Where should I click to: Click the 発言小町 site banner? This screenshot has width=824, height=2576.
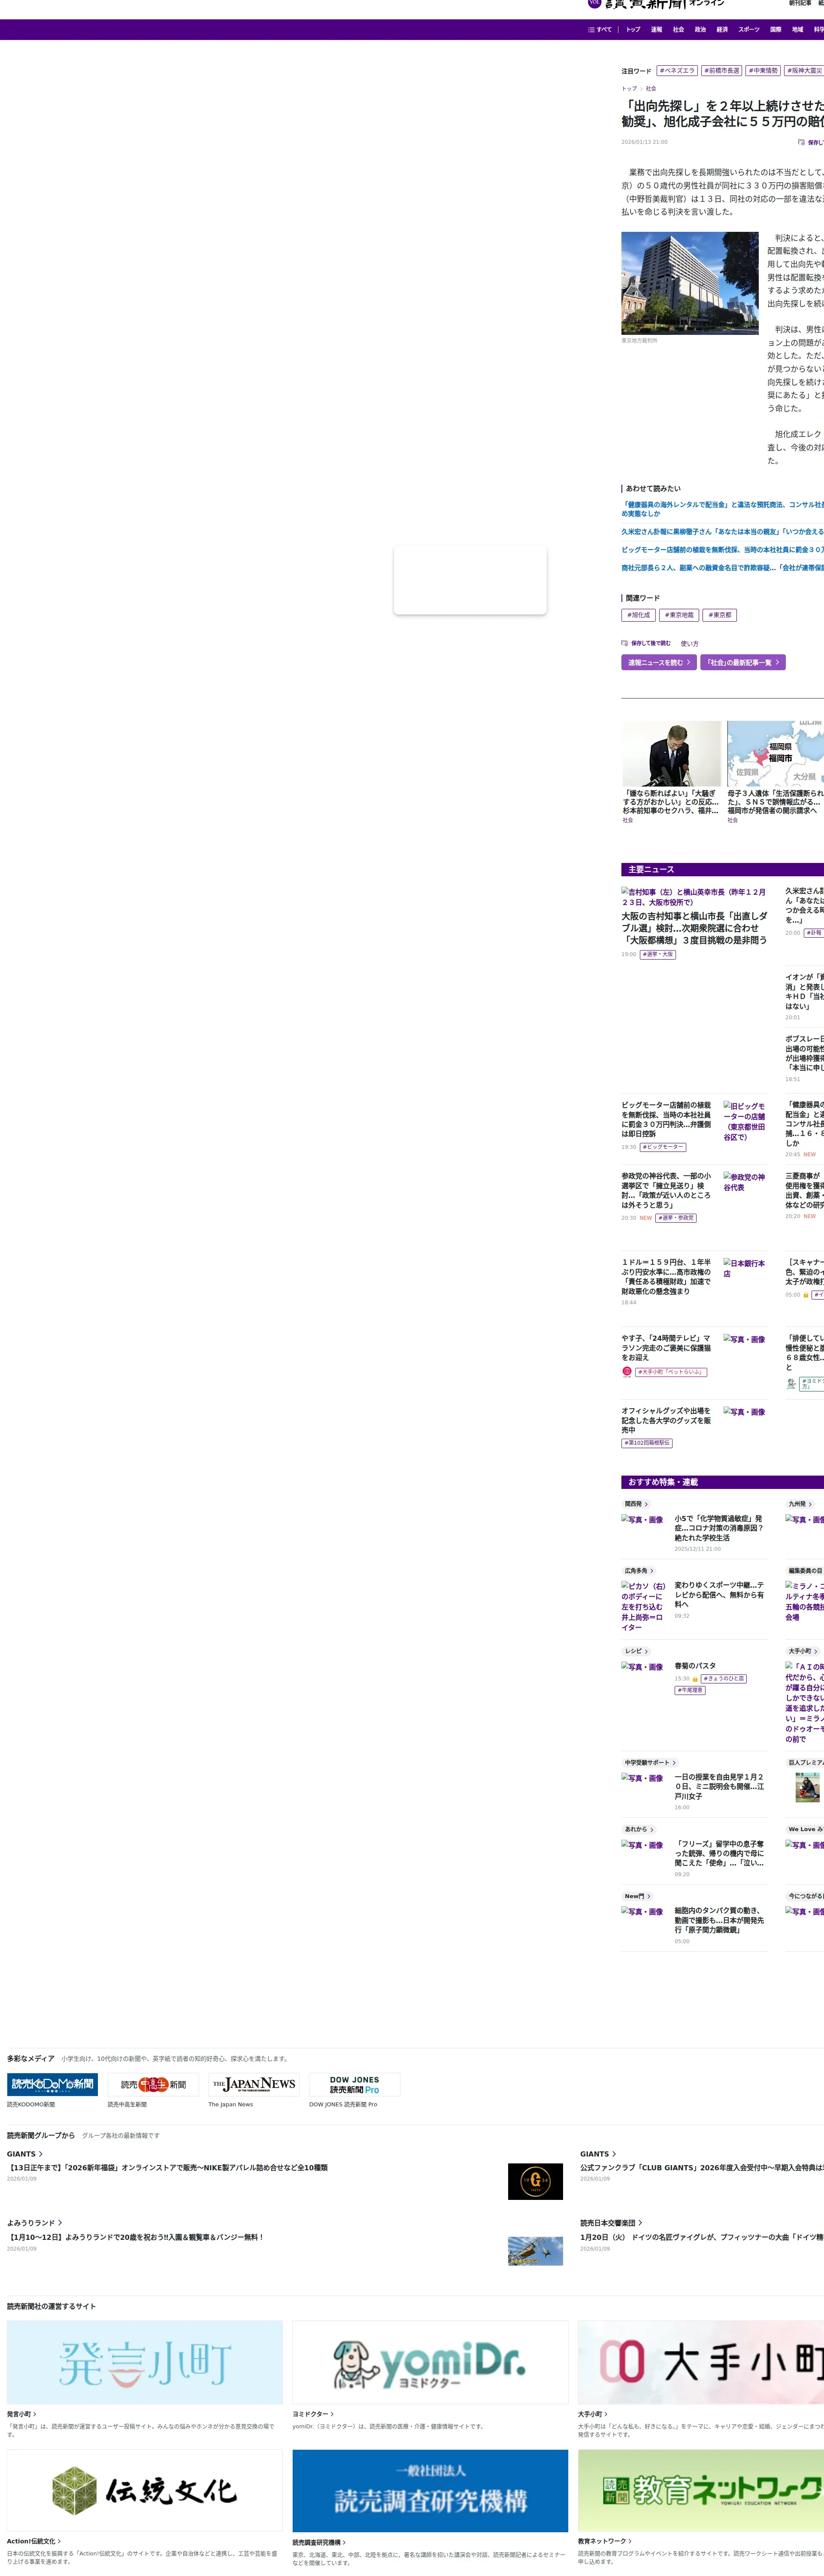tap(145, 2362)
